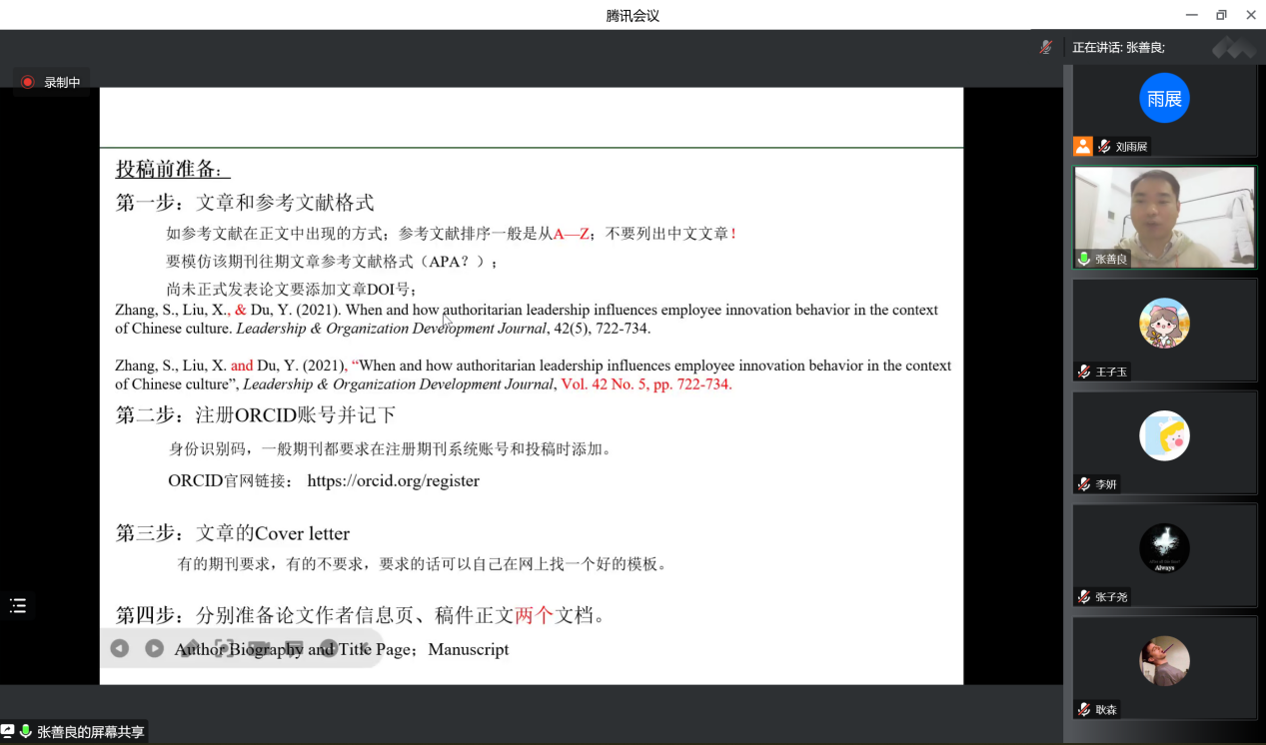Select the 雨展 blue avatar tile

[1164, 98]
